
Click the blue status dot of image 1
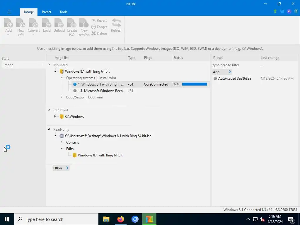75,84
